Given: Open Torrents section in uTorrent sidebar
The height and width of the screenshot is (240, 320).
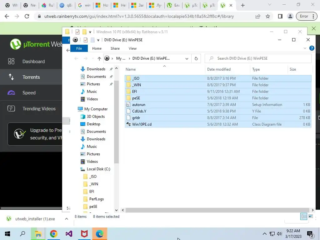Looking at the screenshot, I should pos(31,77).
